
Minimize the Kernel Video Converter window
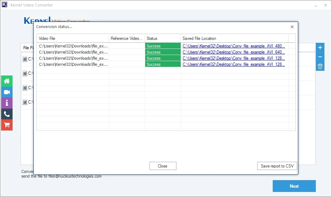pyautogui.click(x=316, y=5)
